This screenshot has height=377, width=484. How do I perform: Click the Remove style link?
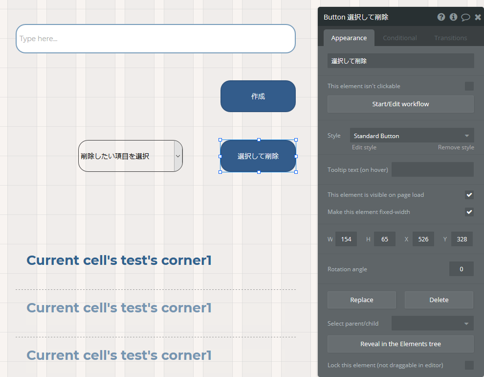click(x=456, y=147)
